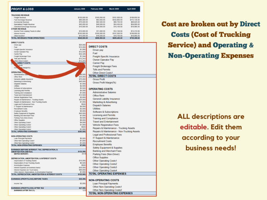Click TOTAL OPERATING EXPENSES in the enlarged callout
267x200 pixels.
107,174
